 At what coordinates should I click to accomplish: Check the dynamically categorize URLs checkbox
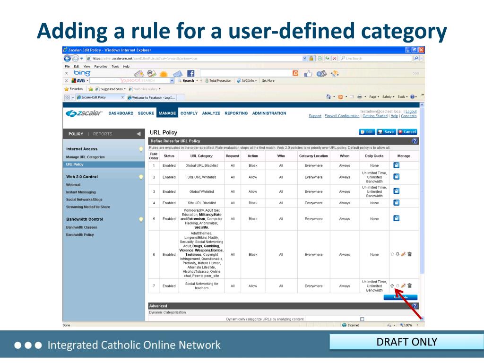click(x=362, y=319)
